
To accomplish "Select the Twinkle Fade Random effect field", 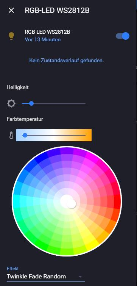I will (45, 277).
